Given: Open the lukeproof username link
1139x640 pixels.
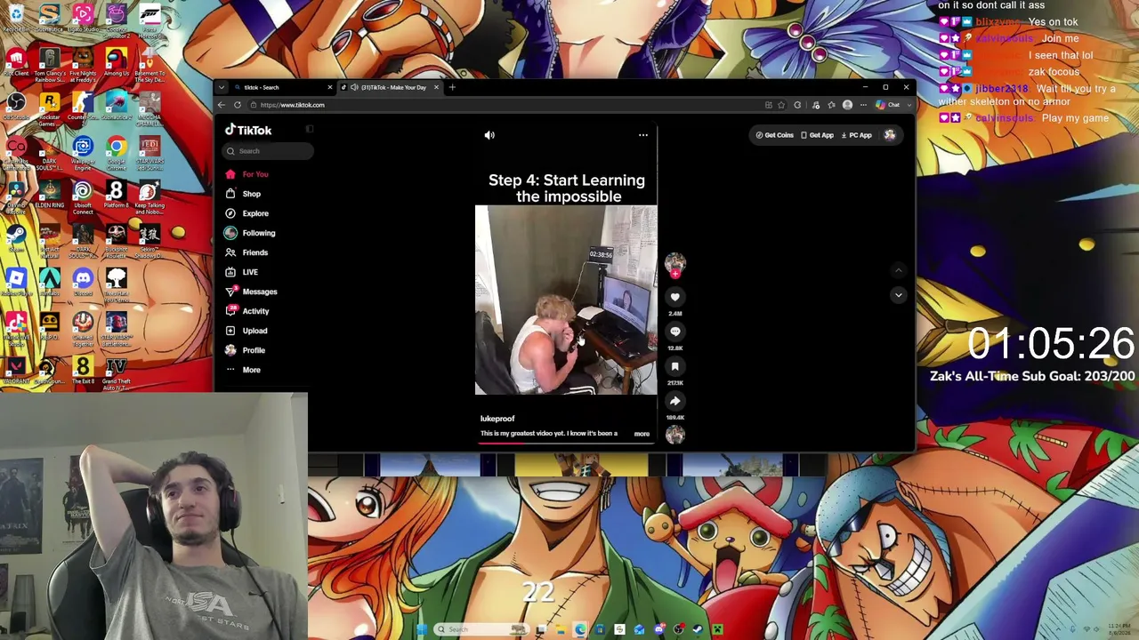Looking at the screenshot, I should (497, 419).
